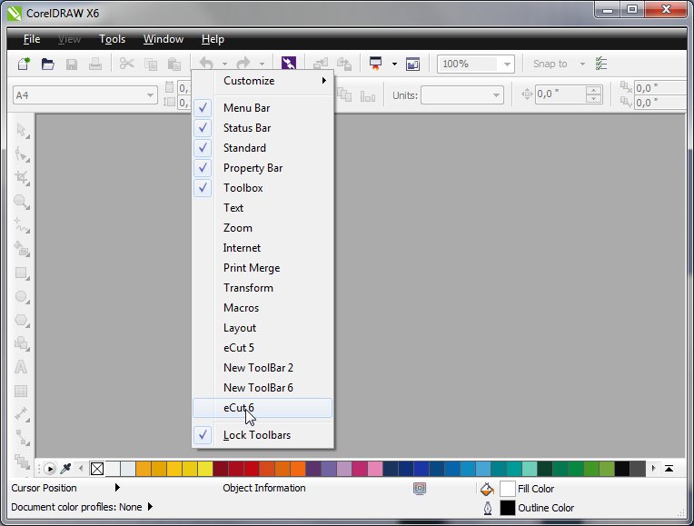Expand the Customize submenu
This screenshot has width=694, height=526.
click(263, 81)
